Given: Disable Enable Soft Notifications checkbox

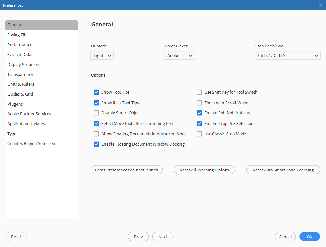Looking at the screenshot, I should click(199, 113).
